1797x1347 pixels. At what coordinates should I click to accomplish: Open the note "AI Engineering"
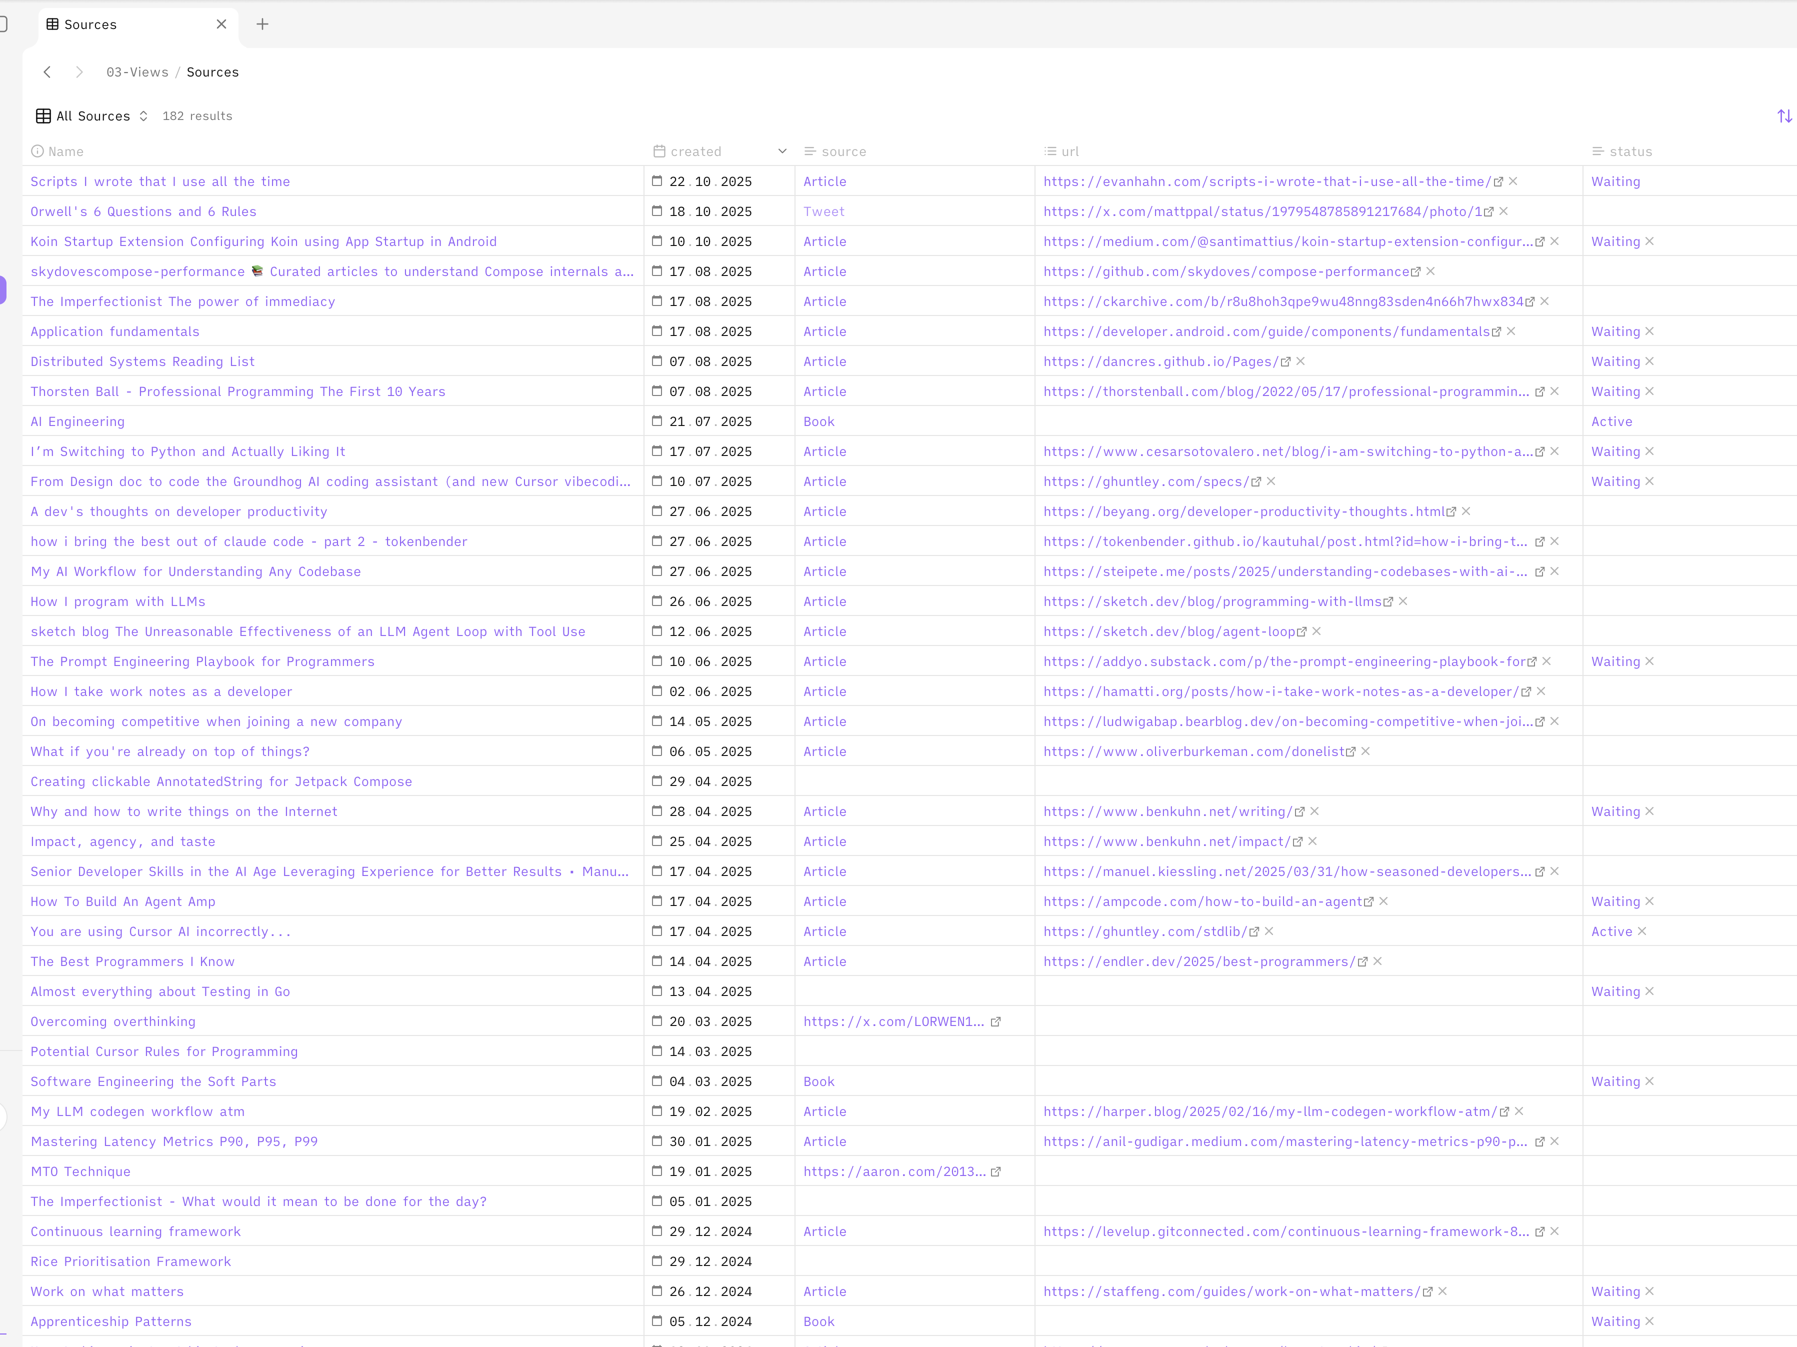click(77, 421)
